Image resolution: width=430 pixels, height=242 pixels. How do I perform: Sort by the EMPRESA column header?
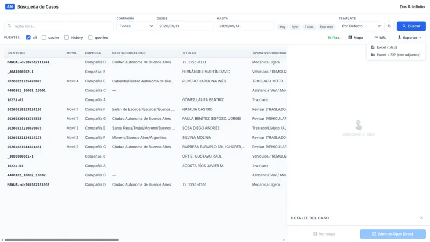pyautogui.click(x=92, y=53)
